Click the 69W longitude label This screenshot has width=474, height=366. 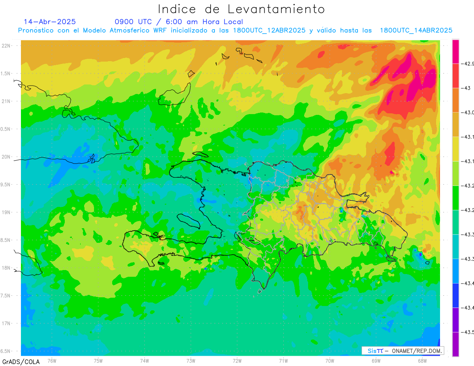[x=376, y=361]
